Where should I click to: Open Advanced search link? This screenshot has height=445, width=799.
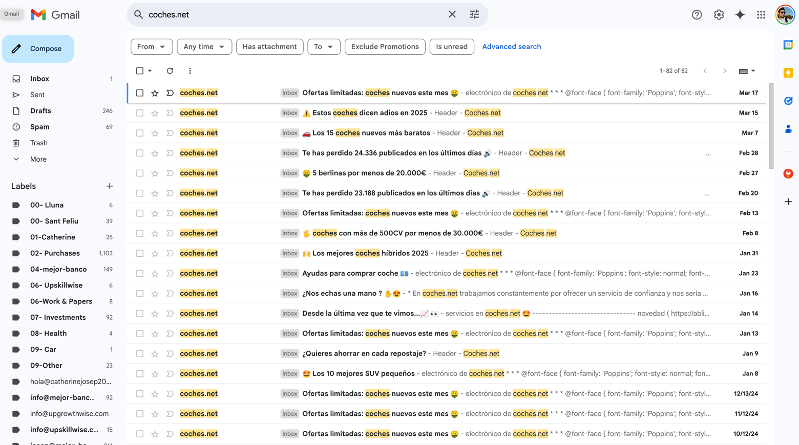[512, 47]
